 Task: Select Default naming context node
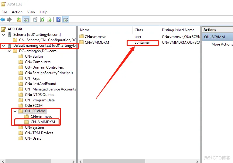(x=45, y=46)
